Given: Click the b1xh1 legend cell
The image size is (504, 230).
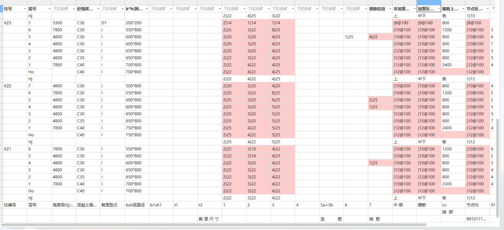Looking at the screenshot, I should click(161, 205).
